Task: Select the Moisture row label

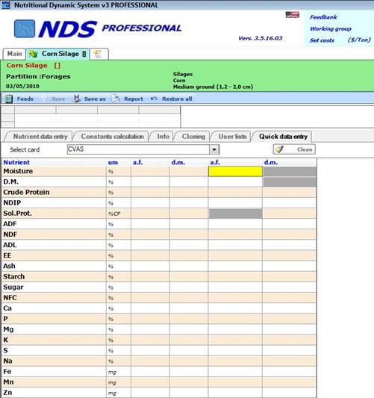Action: pyautogui.click(x=18, y=171)
